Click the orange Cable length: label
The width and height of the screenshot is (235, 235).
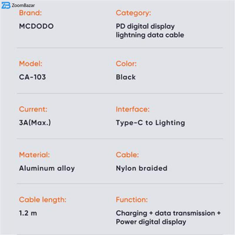(43, 200)
